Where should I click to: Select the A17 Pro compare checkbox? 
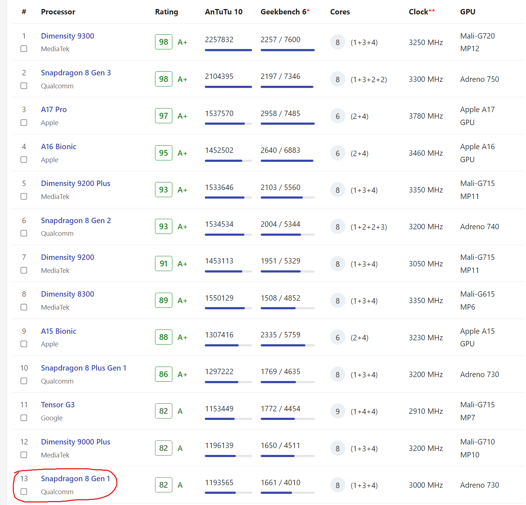point(24,123)
